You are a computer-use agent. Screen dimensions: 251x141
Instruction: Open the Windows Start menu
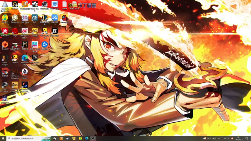pos(3,138)
